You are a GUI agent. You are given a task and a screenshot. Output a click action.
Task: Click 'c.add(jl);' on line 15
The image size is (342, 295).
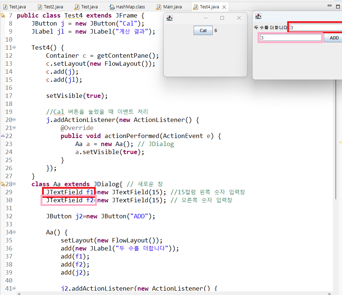pos(64,80)
